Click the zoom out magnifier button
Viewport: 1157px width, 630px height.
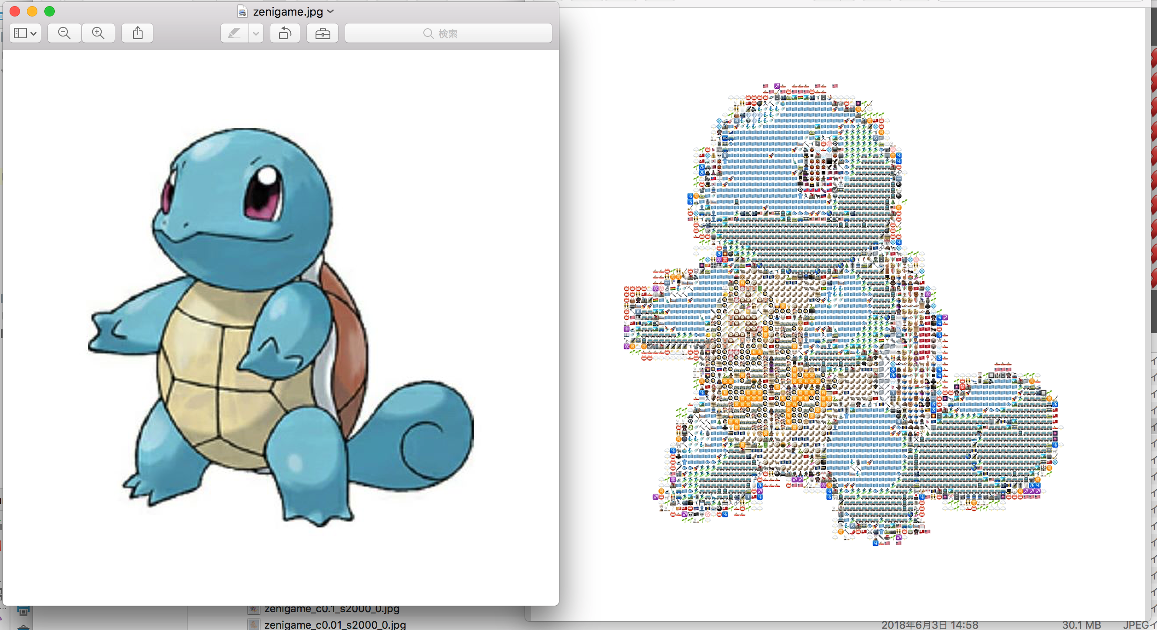tap(64, 33)
